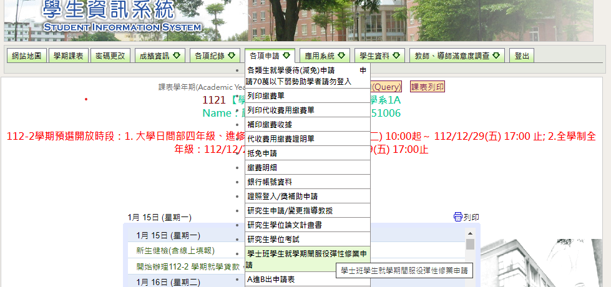Viewport: 611px width, 287px height.
Task: Select 抵免申請 menu item
Action: coord(308,153)
